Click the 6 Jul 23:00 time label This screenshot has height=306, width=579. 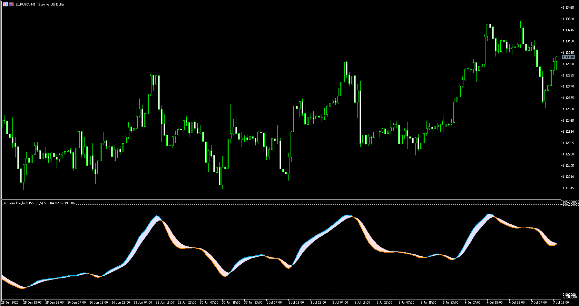[517, 303]
